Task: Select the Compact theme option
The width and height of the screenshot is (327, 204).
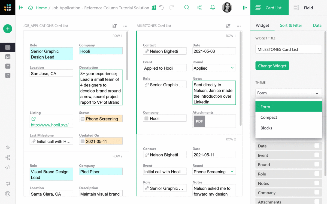Action: click(269, 118)
